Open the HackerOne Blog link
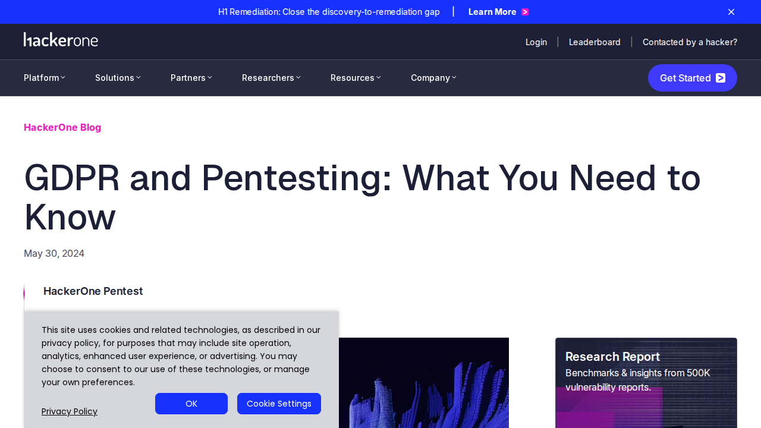761x428 pixels. (62, 127)
